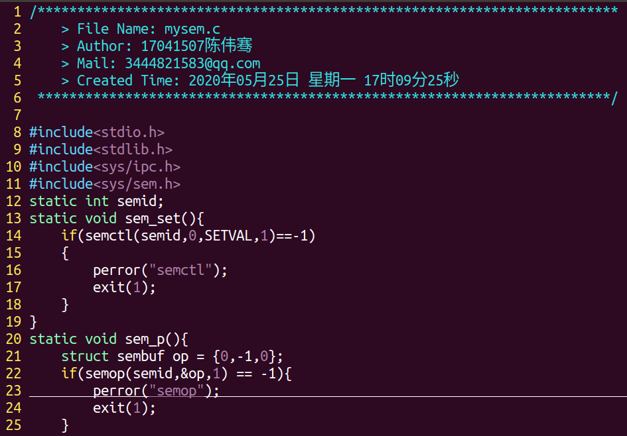Click the author ID 17041507
The width and height of the screenshot is (627, 436).
pos(173,46)
